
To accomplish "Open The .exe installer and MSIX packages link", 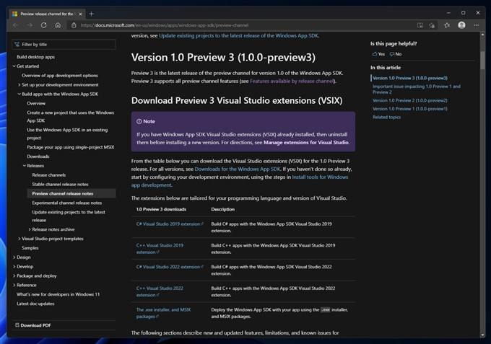I will tap(163, 313).
